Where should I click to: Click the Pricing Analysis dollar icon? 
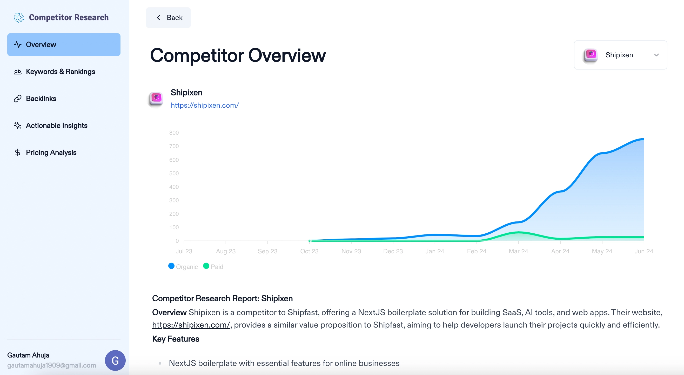point(17,152)
